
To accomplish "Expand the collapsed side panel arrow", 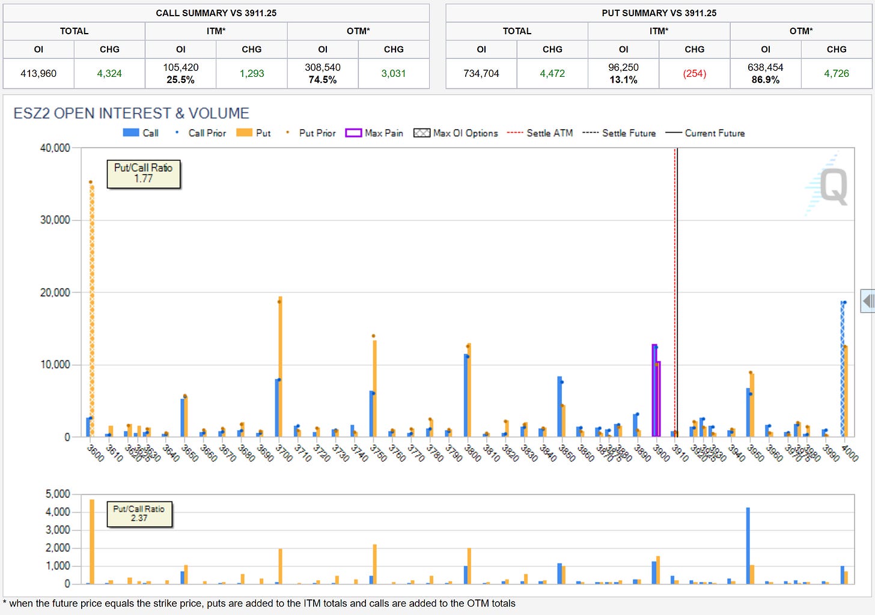I will [868, 300].
